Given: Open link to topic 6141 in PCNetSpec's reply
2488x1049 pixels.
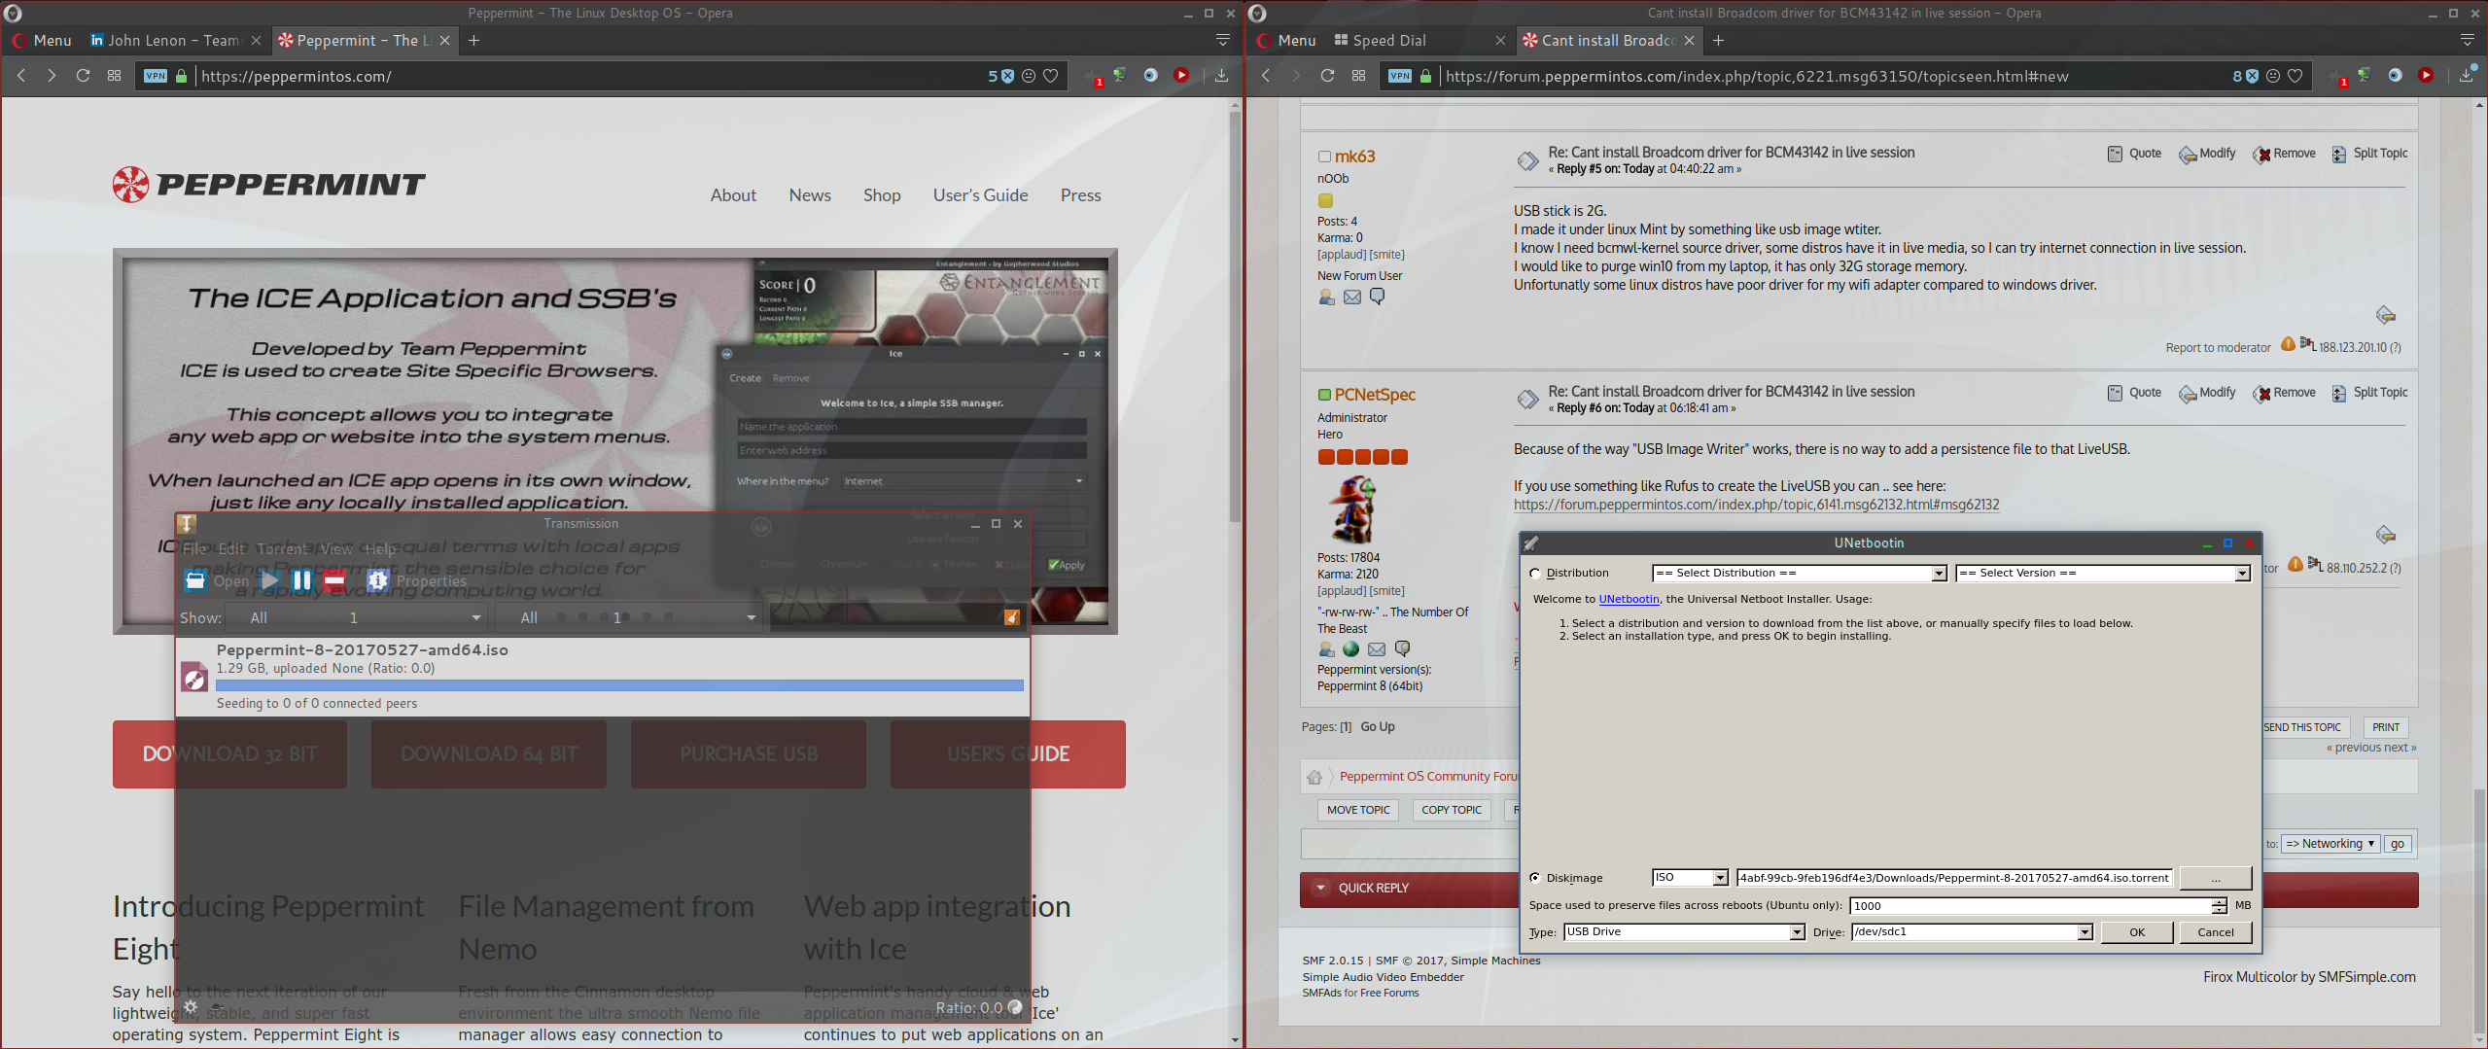Looking at the screenshot, I should point(1756,505).
